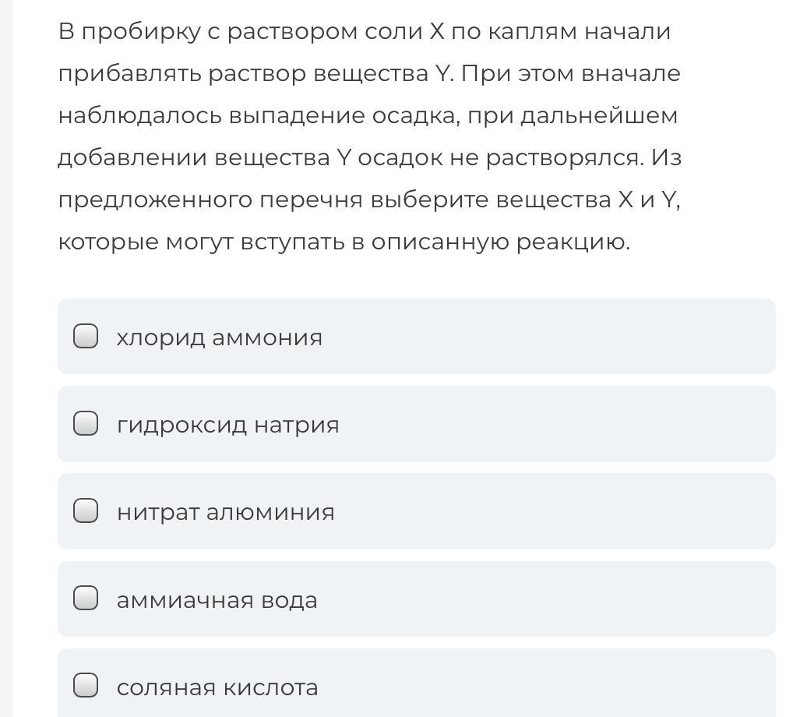Click the аммиачная вода label text
This screenshot has width=807, height=717.
(217, 600)
